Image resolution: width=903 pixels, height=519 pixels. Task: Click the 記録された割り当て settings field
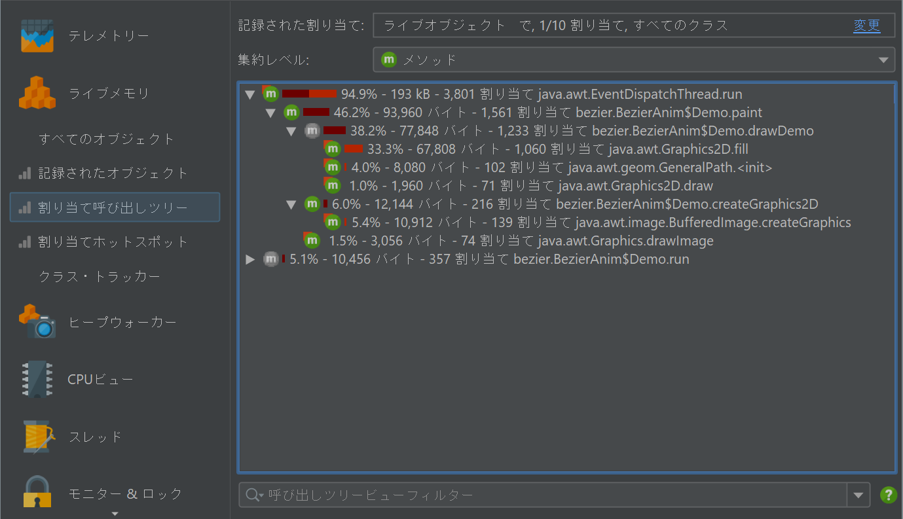click(634, 26)
